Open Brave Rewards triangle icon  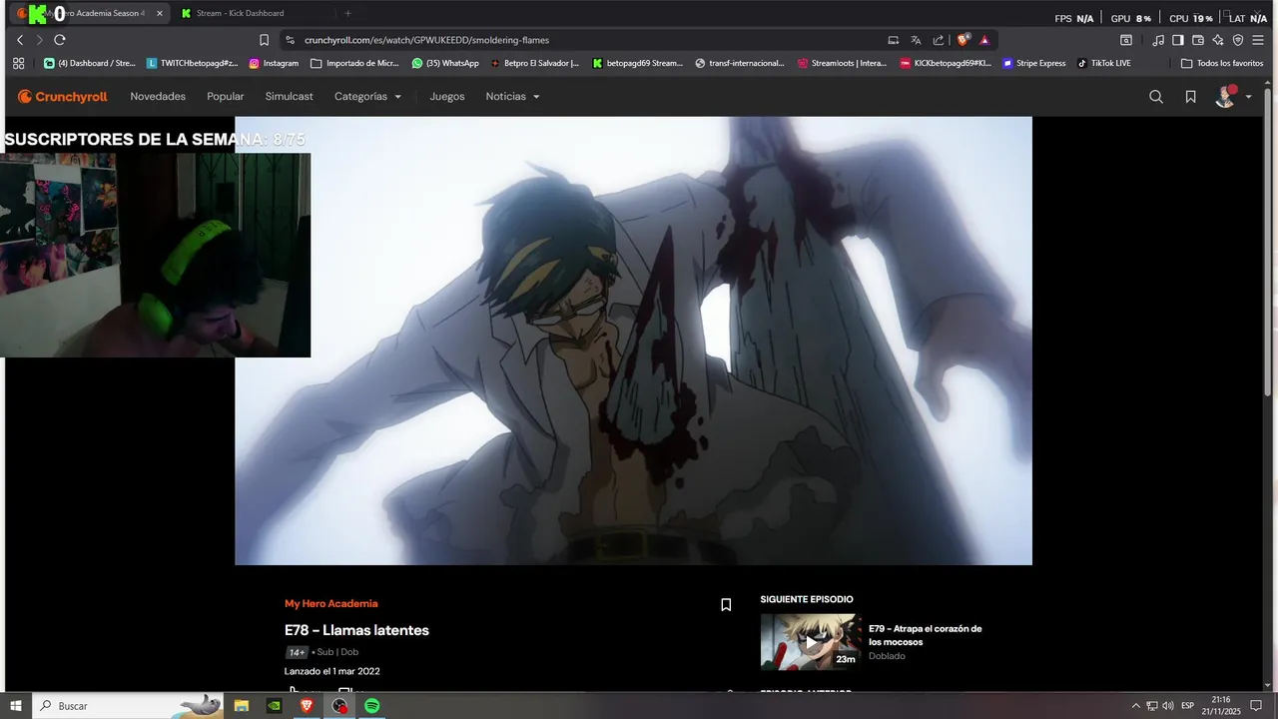(984, 40)
